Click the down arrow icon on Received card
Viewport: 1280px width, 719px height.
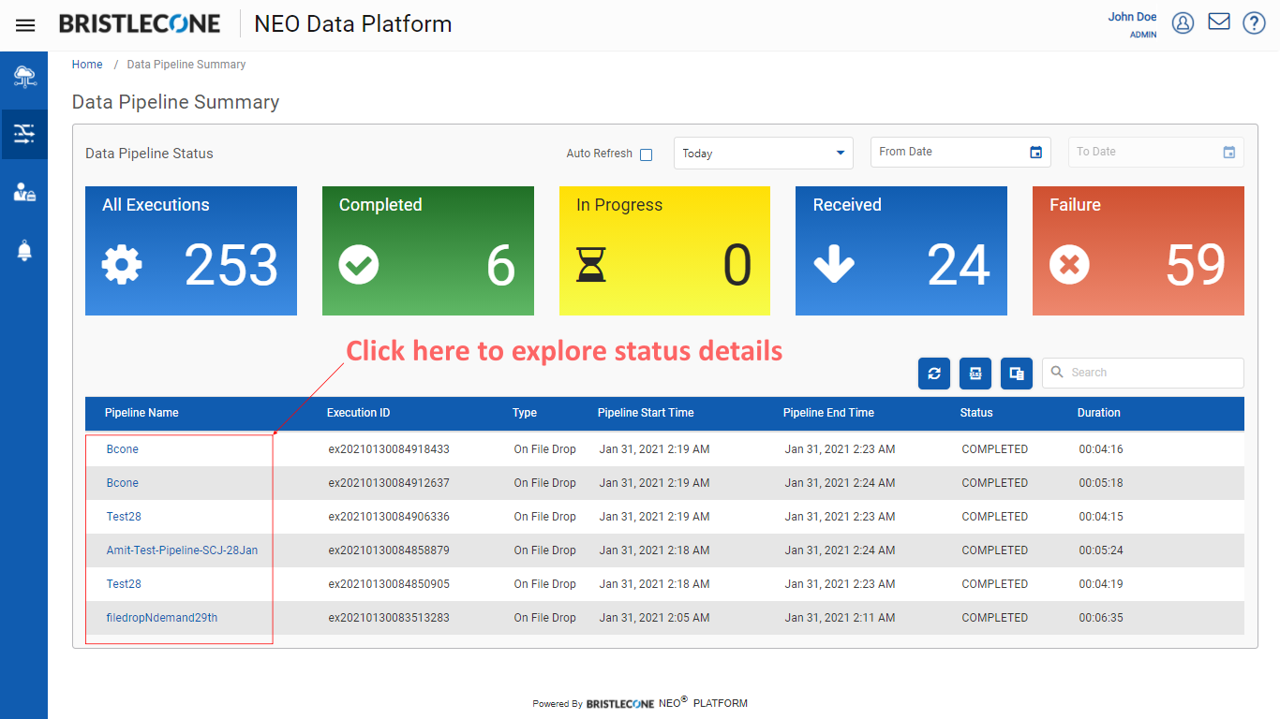(x=834, y=265)
